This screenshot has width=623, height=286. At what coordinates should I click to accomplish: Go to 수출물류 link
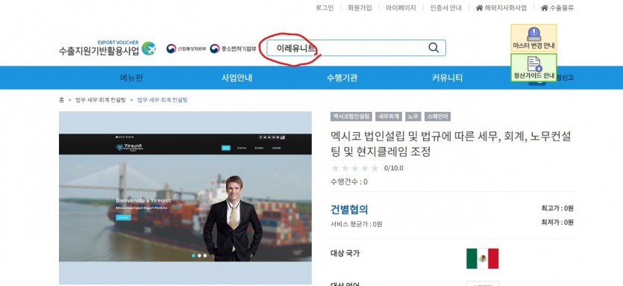561,7
